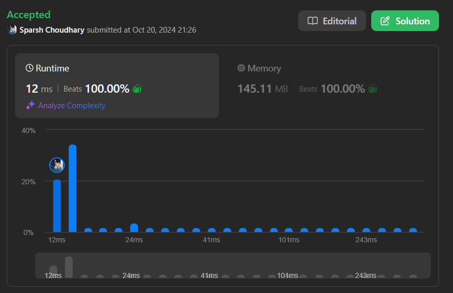
Task: Click clapping hands icon next to memory beats
Action: click(x=372, y=89)
